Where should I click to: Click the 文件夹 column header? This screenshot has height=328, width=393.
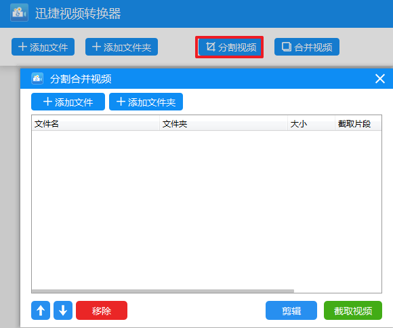(x=224, y=123)
